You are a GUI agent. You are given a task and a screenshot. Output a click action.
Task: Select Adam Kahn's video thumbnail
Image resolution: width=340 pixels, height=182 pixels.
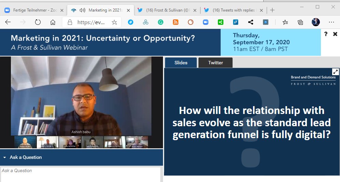pos(25,142)
